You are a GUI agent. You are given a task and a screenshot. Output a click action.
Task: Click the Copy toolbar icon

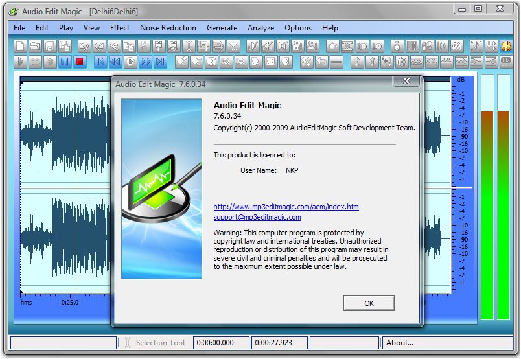[129, 46]
